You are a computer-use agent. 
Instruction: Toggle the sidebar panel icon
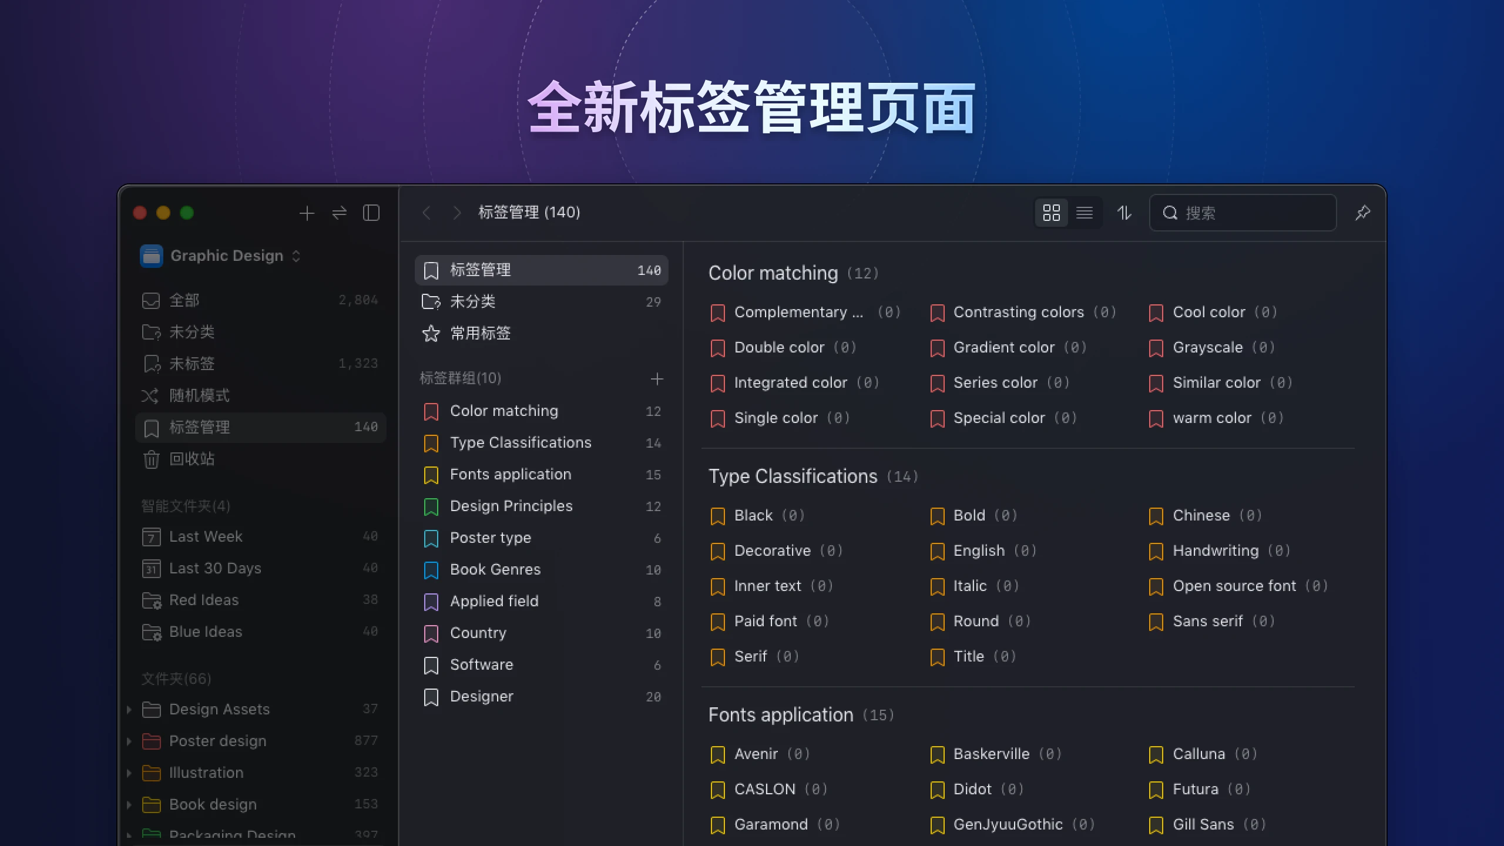[x=371, y=213]
